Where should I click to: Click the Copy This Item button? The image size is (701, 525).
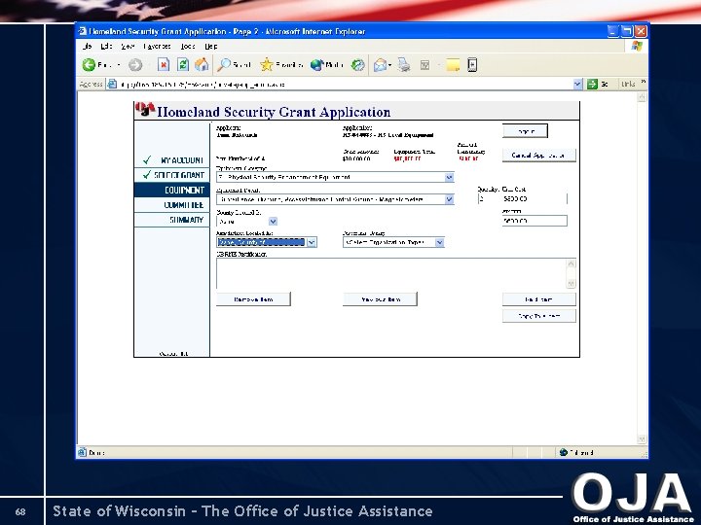coord(538,316)
